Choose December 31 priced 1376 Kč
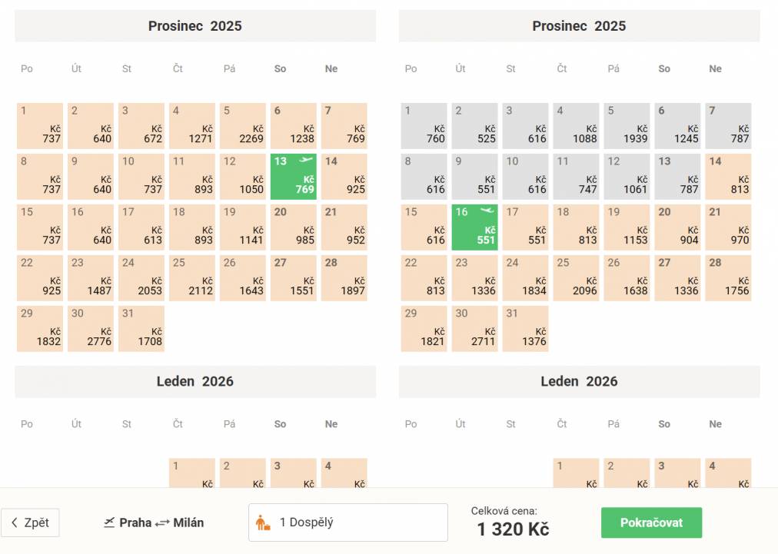Image resolution: width=778 pixels, height=554 pixels. 525,329
